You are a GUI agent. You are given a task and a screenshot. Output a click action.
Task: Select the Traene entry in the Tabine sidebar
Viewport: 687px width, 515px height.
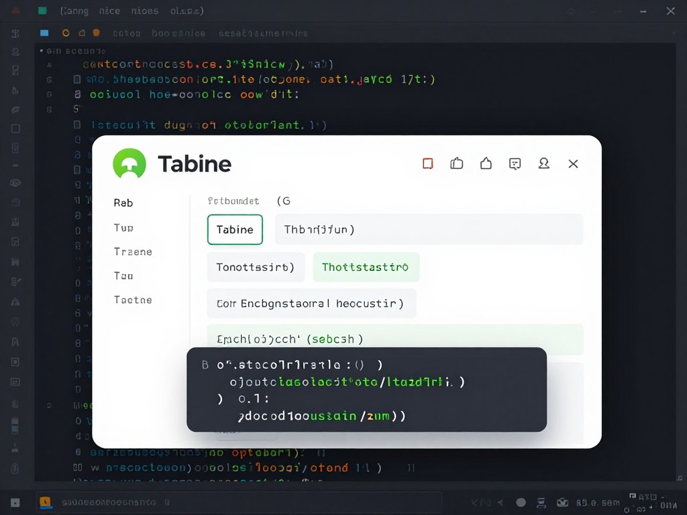132,251
